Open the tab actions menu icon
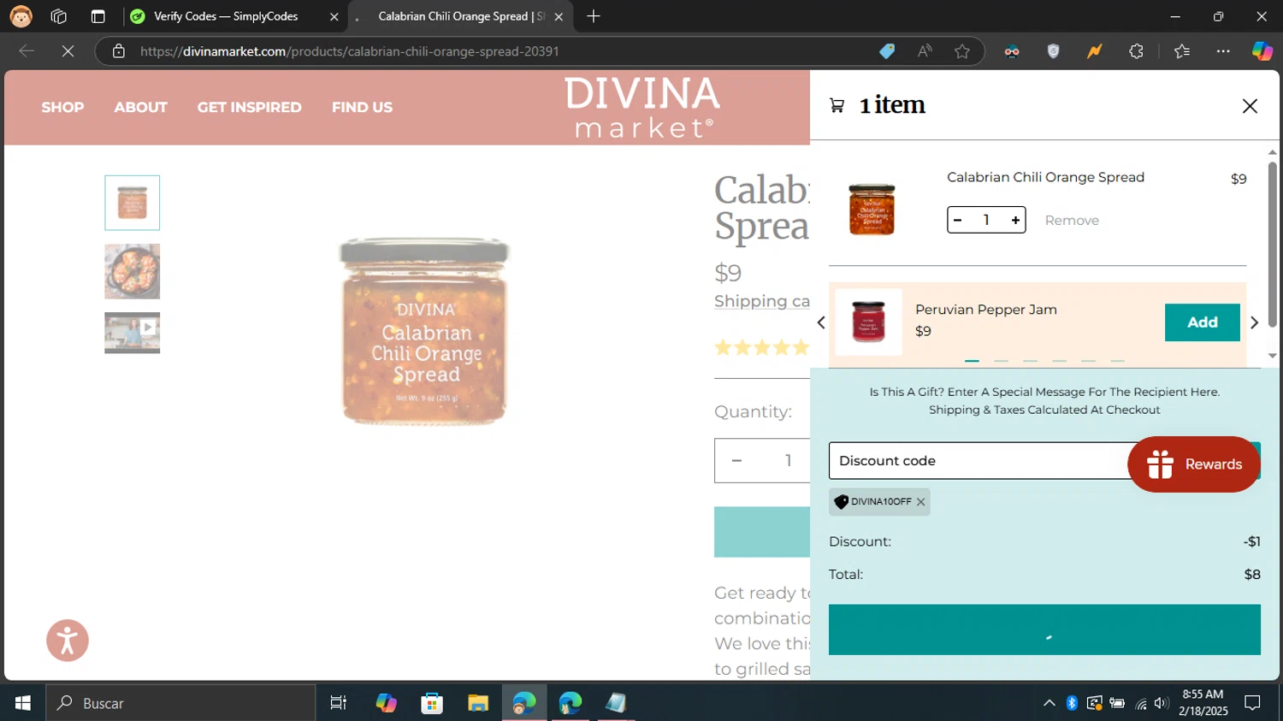 click(x=98, y=16)
